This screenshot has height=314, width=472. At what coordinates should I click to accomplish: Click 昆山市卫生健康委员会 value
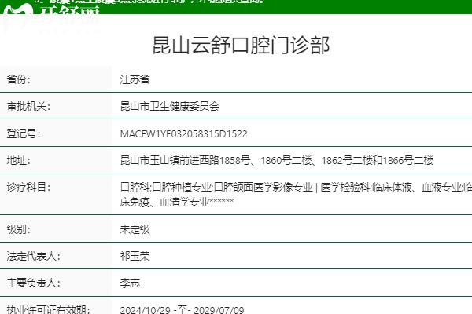pos(170,106)
